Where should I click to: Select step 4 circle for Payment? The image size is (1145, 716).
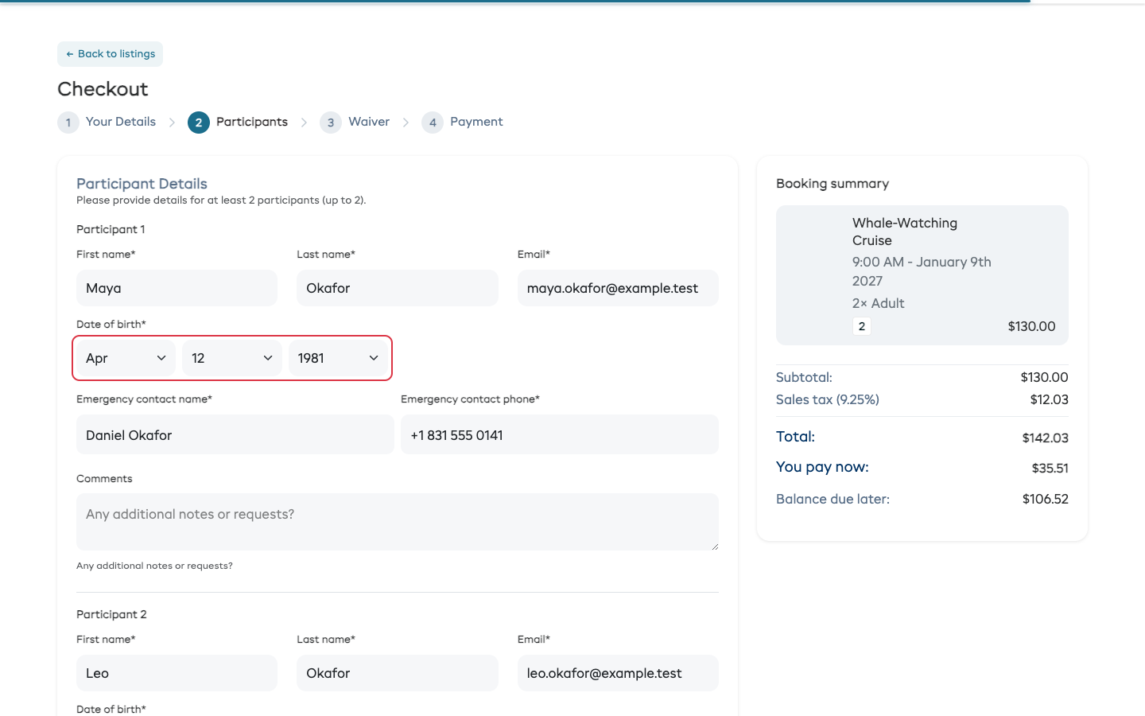433,123
